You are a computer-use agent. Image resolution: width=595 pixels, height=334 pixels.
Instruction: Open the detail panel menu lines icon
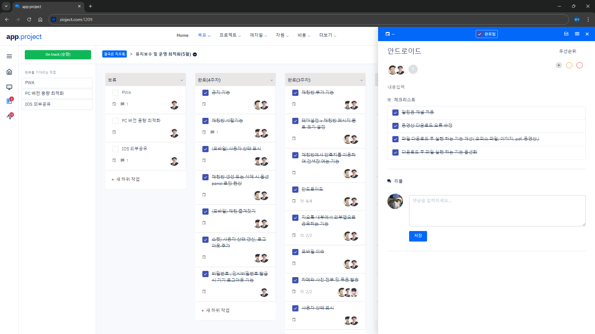[577, 34]
